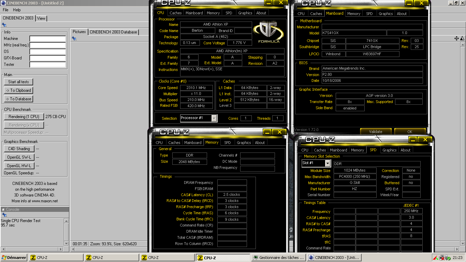The width and height of the screenshot is (466, 262).
Task: Open the Slot #1 memory slot dropdown
Action: click(x=327, y=163)
